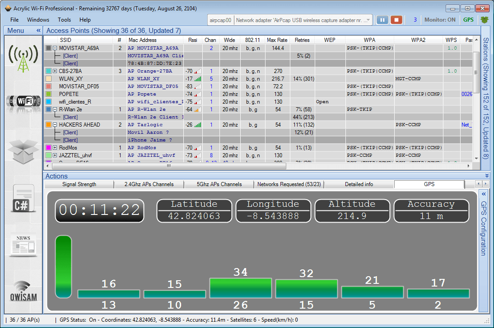Open the Windows menu
The width and height of the screenshot is (494, 328).
[38, 20]
